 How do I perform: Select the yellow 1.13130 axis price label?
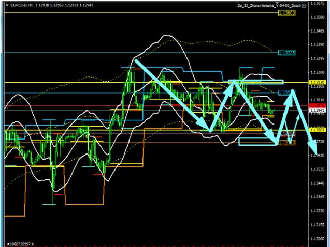tap(318, 82)
